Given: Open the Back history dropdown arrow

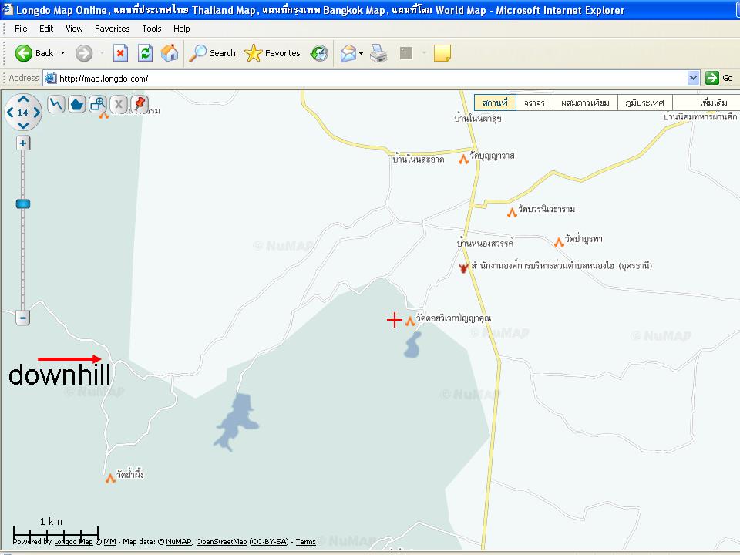Looking at the screenshot, I should 62,53.
